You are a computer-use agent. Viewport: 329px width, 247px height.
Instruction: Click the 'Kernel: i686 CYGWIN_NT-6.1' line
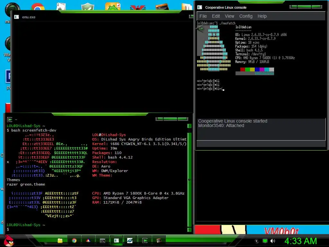(x=139, y=144)
